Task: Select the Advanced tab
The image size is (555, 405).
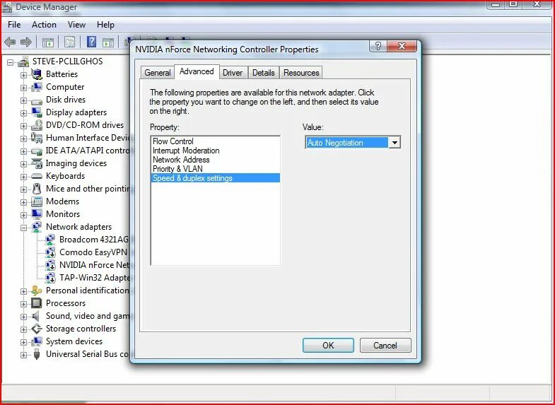Action: (197, 71)
